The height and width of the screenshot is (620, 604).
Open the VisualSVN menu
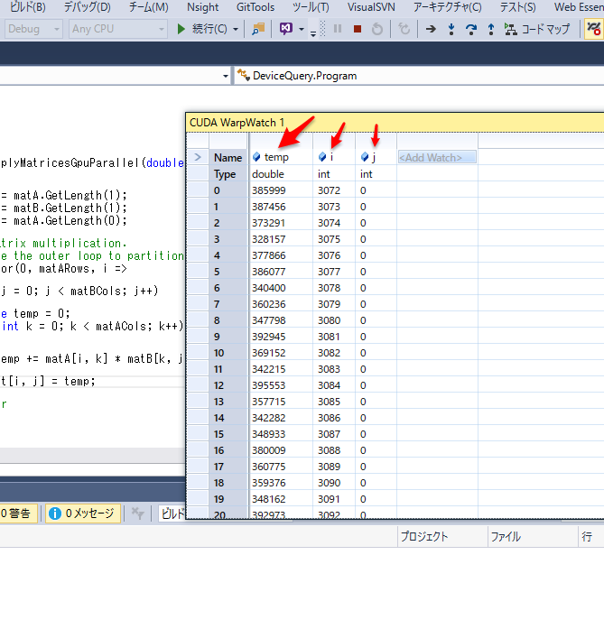371,7
